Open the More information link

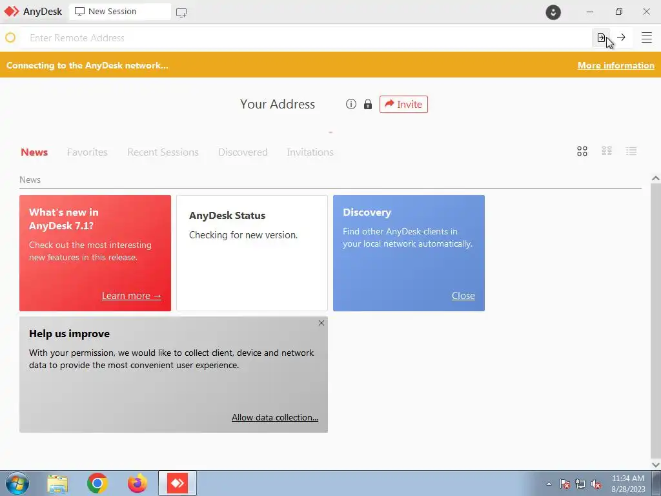(x=616, y=65)
